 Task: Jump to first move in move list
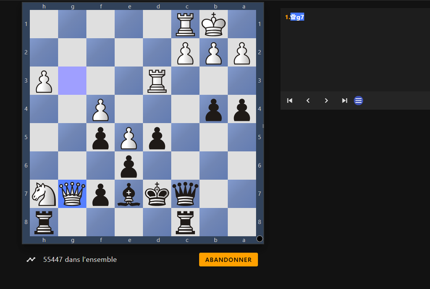(289, 100)
